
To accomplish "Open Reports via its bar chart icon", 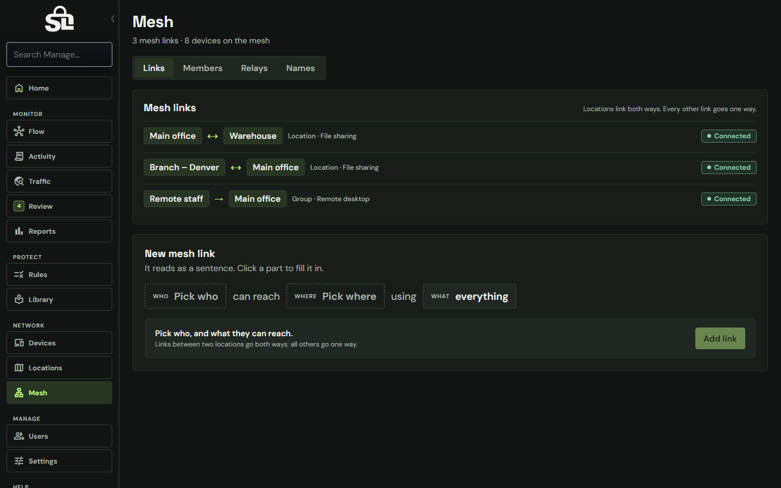I will (19, 231).
